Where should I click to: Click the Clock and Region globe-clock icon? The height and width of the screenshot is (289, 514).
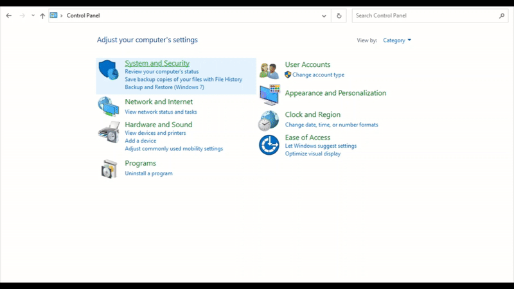(269, 121)
